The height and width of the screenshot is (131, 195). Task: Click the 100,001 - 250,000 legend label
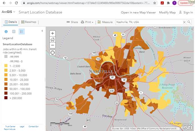click(x=21, y=94)
